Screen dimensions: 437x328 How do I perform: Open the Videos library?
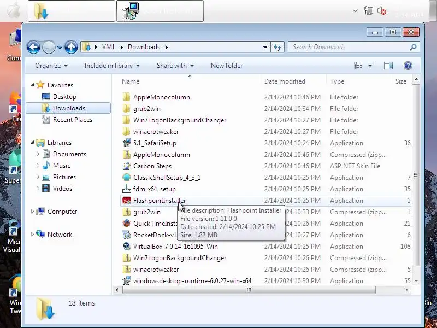62,189
